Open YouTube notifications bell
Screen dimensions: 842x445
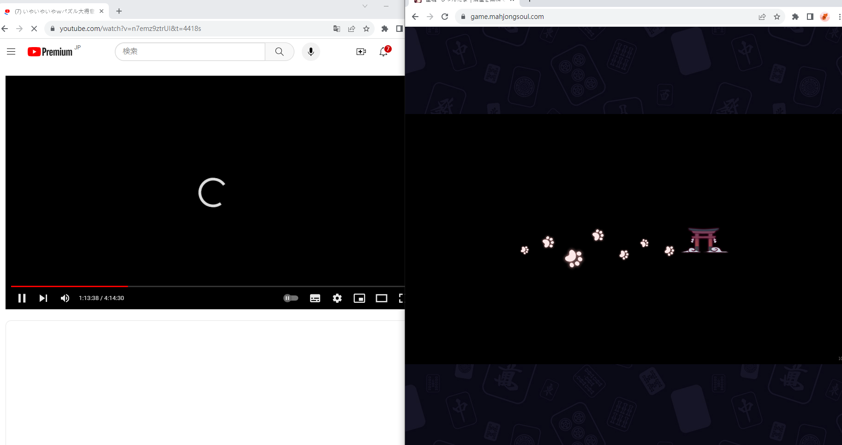pos(384,52)
